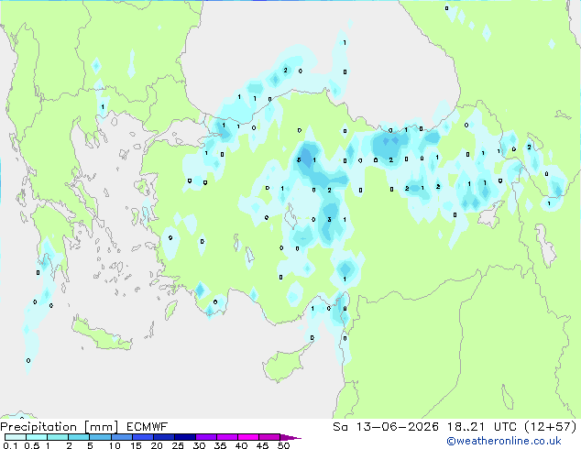Viewport: 581px width, 449px height.
Task: Click the legend swatch between 0.5 and 1
Action: (37, 437)
